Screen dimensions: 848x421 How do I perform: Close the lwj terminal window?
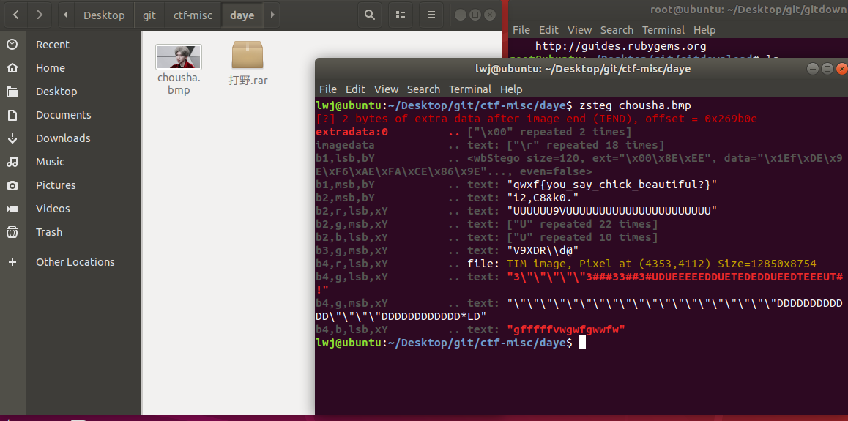841,69
